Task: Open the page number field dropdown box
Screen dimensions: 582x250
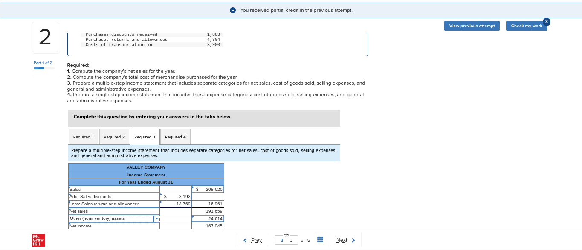Action: click(286, 240)
